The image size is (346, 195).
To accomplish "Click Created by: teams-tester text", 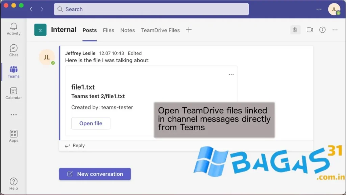I will (x=102, y=107).
